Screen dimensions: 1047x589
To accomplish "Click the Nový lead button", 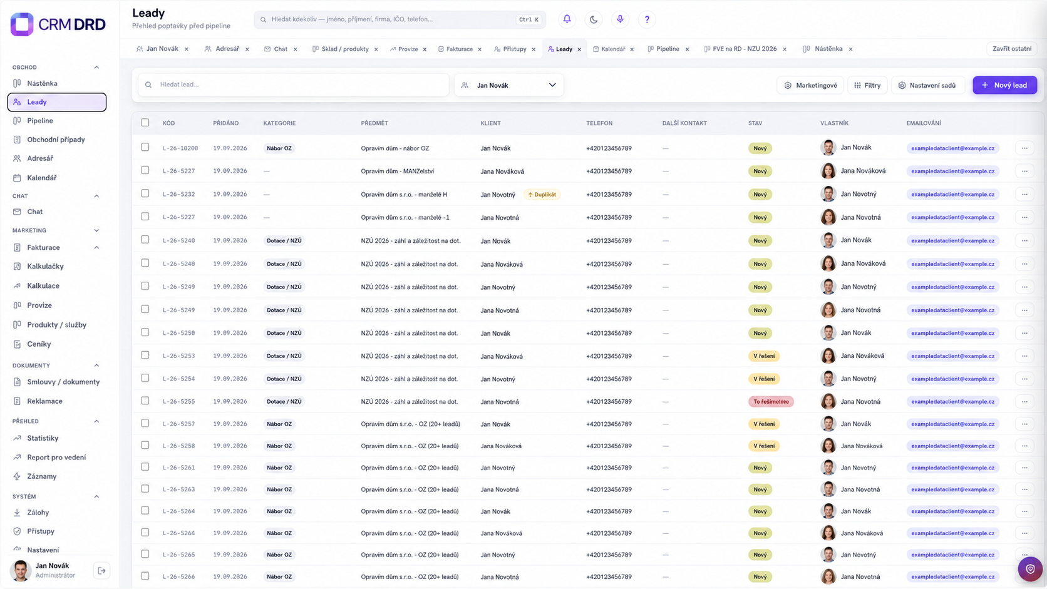I will coord(1004,85).
